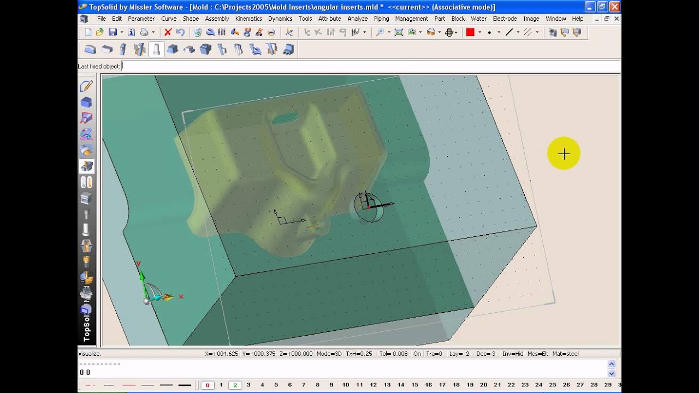This screenshot has width=699, height=393.
Task: Toggle layer 1 in the layer bar
Action: (221, 385)
